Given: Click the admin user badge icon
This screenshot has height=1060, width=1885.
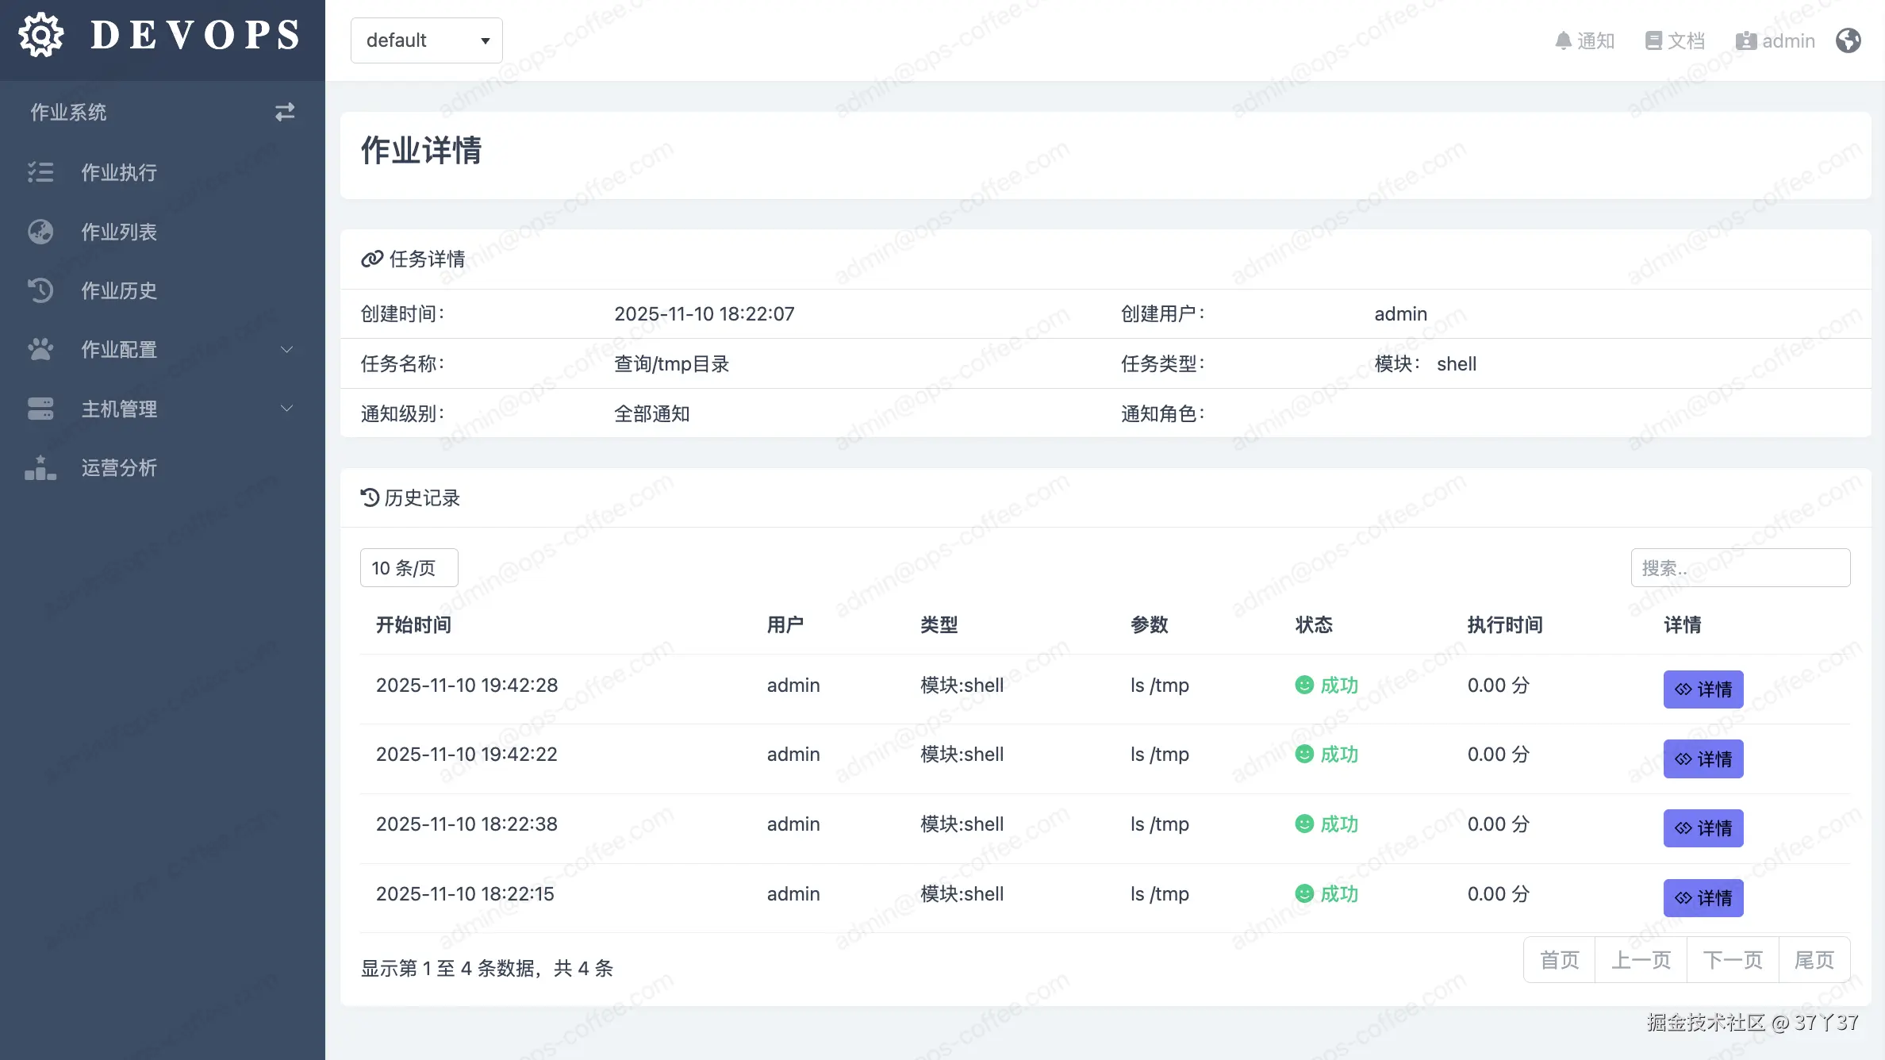Looking at the screenshot, I should tap(1745, 40).
